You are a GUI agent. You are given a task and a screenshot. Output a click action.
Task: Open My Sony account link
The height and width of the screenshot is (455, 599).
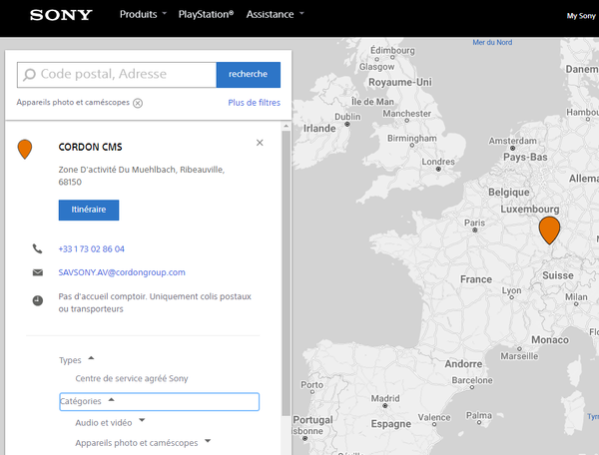click(x=580, y=16)
